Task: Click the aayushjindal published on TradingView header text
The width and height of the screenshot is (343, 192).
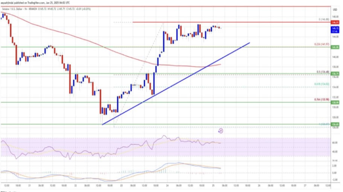Action: point(36,3)
